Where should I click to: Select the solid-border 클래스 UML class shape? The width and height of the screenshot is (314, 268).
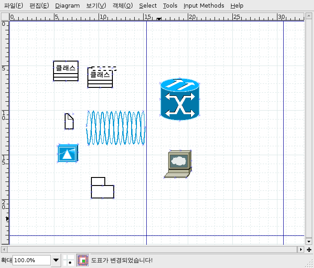coord(66,71)
